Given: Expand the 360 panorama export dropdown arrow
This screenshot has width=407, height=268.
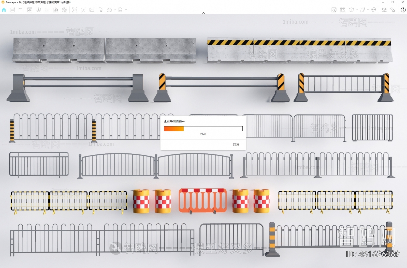Looking at the screenshot, I should pos(115,10).
